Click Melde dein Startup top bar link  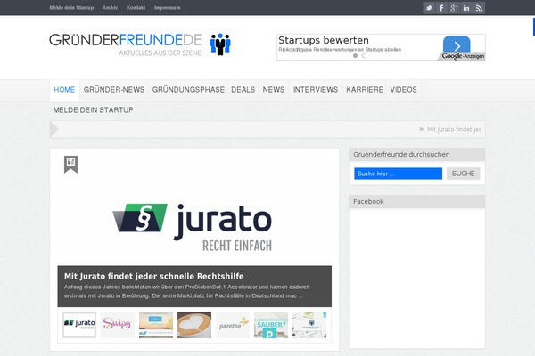(71, 7)
